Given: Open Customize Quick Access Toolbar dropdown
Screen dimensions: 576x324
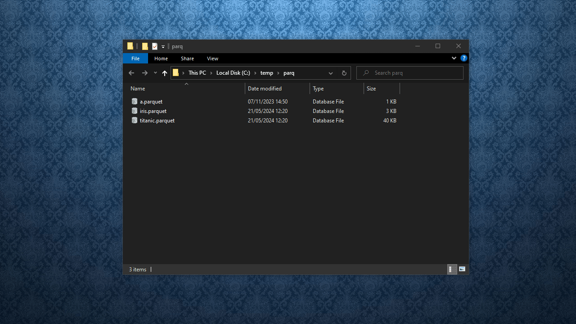Looking at the screenshot, I should tap(163, 46).
